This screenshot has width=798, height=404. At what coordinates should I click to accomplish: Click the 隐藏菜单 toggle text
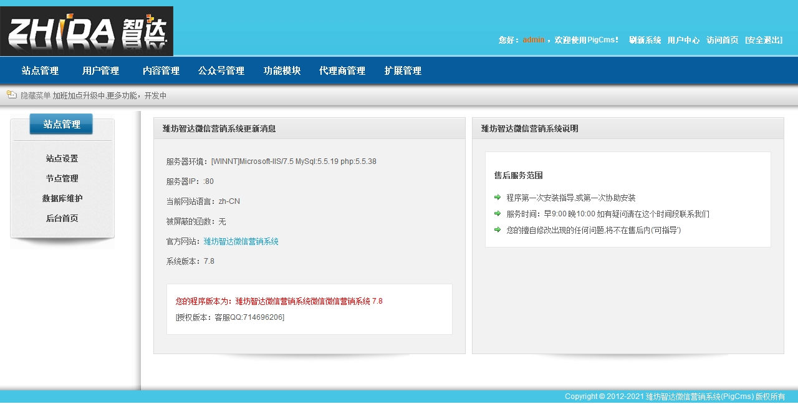[x=36, y=95]
